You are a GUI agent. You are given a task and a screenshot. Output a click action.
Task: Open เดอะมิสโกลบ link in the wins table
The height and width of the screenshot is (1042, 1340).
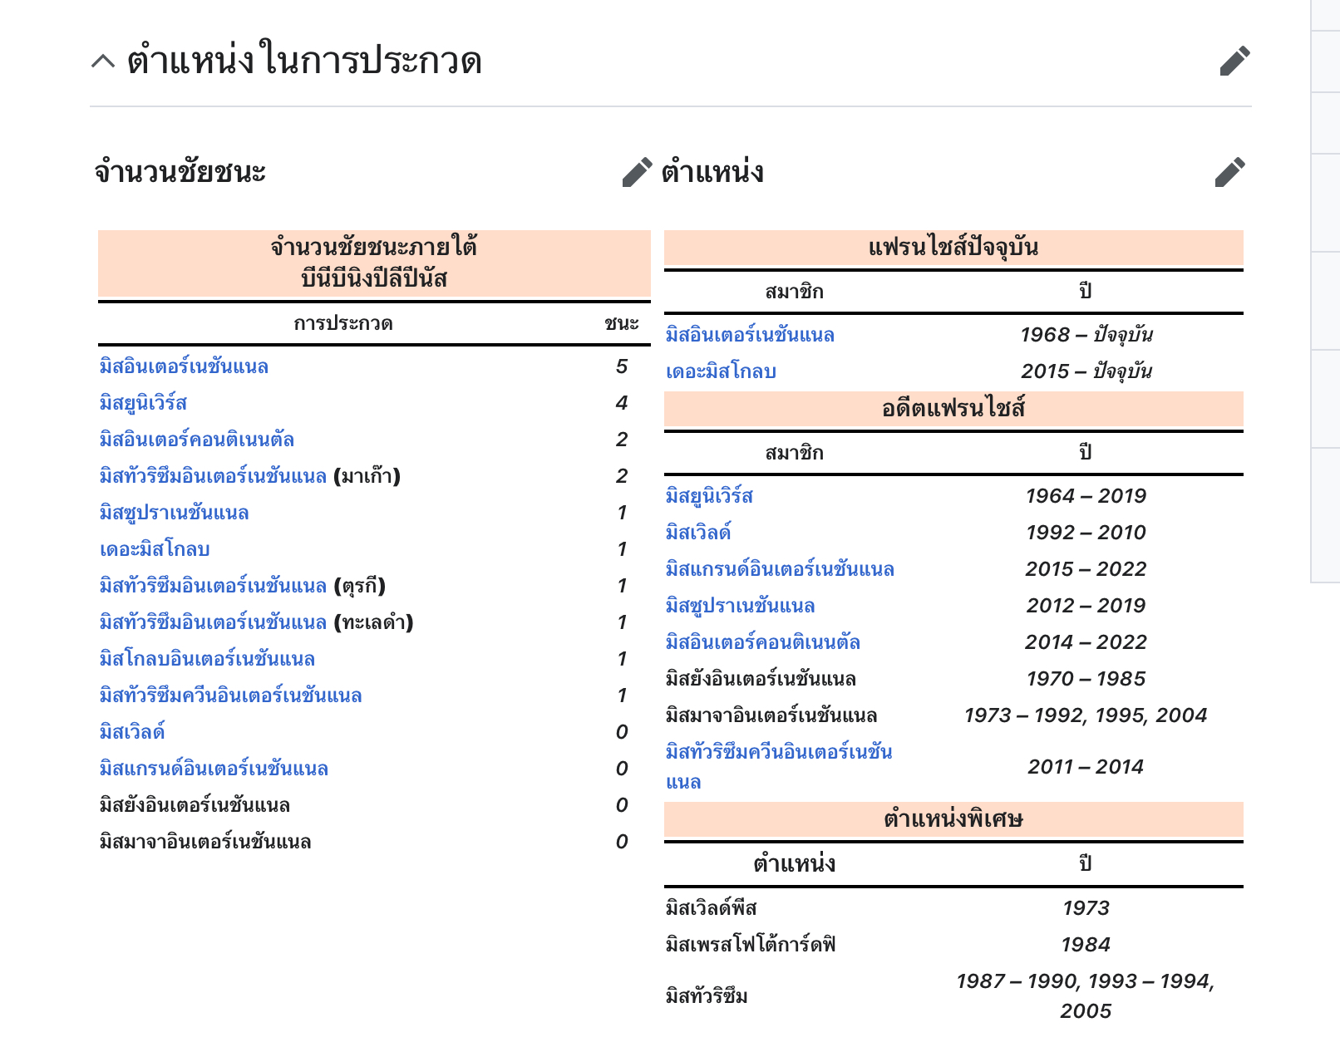(x=155, y=549)
